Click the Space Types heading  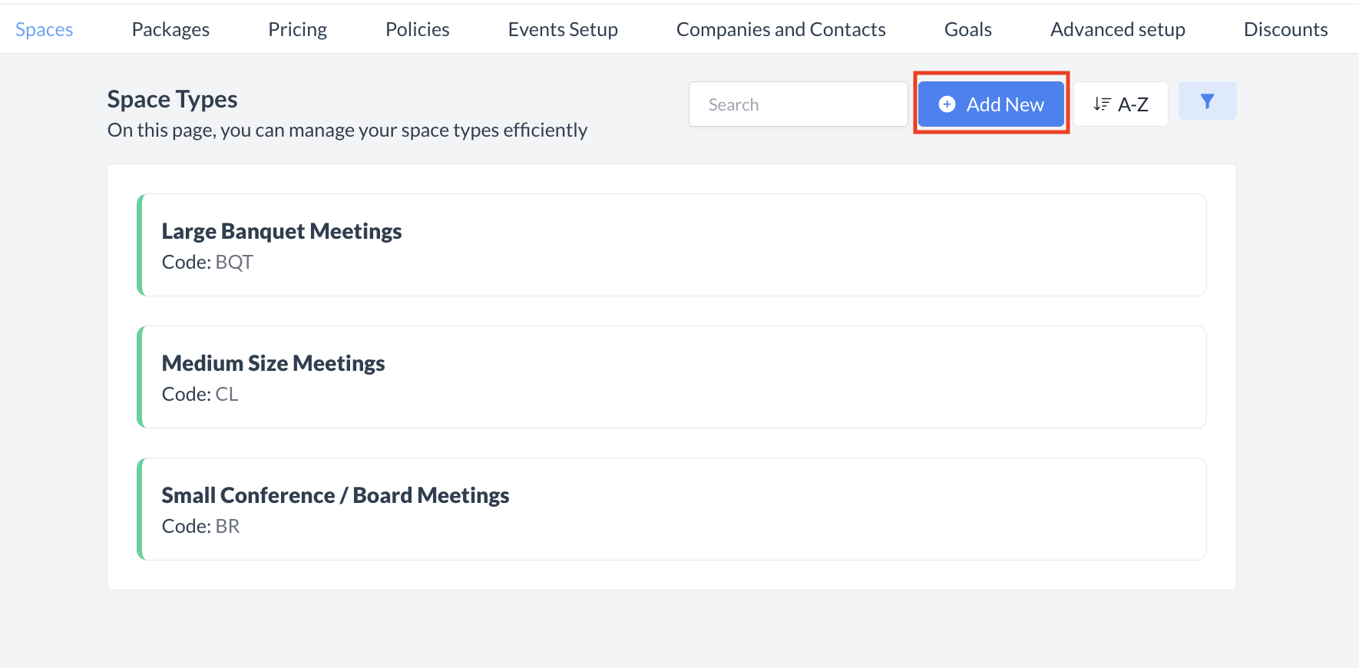point(172,99)
